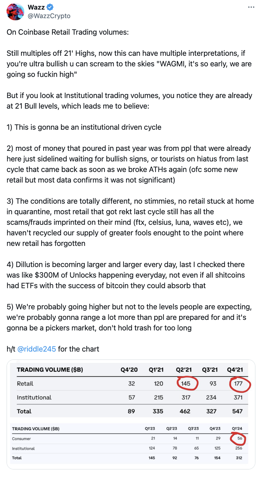Click the Q4'20 column header
Viewport: 259px width, 478px height.
click(130, 370)
